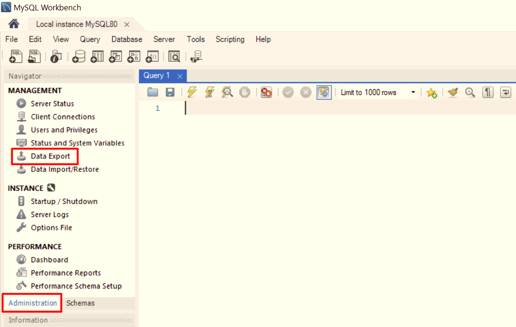Open the Limit to 1000 rows dropdown
Image resolution: width=516 pixels, height=327 pixels.
tap(378, 93)
